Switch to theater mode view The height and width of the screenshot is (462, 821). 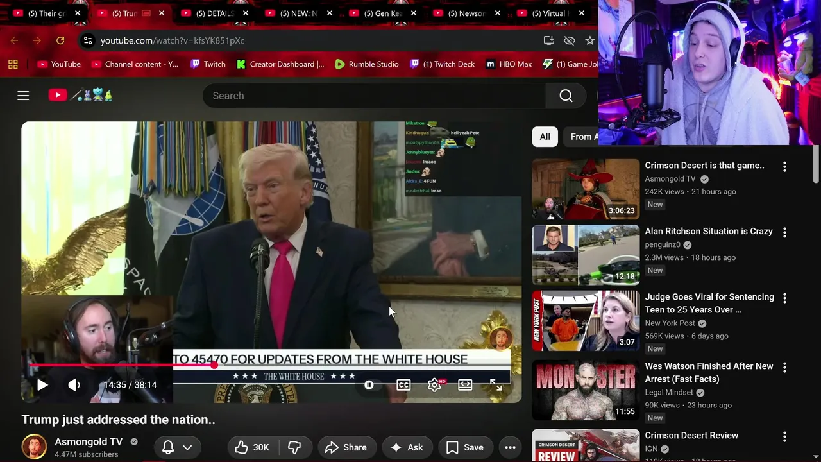coord(465,385)
